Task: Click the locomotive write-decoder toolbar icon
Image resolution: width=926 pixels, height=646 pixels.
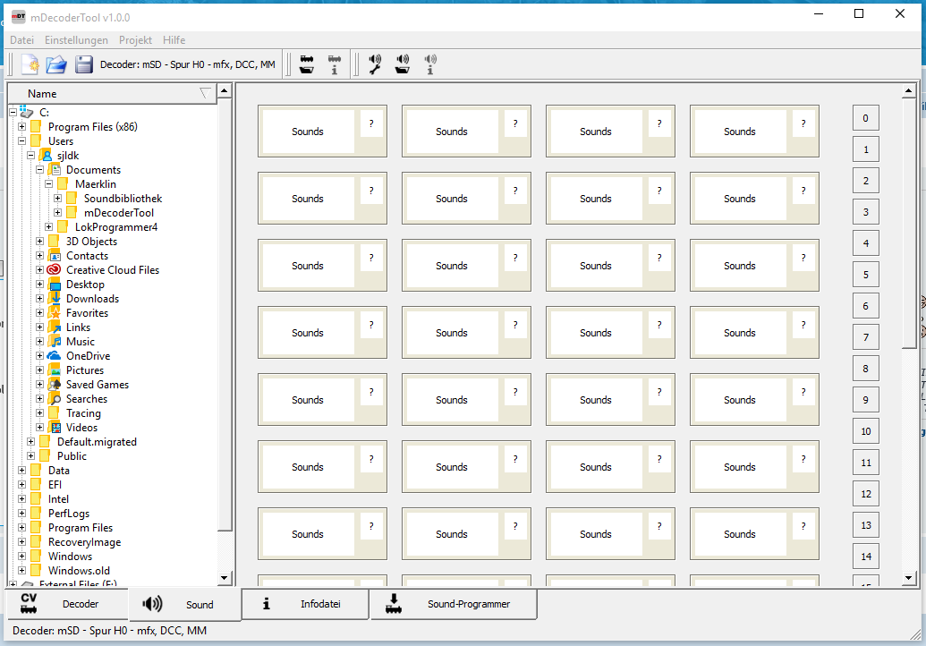Action: (307, 64)
